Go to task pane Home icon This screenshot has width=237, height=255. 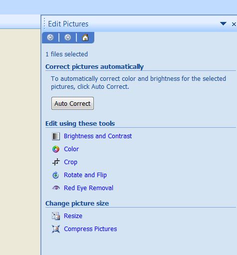click(x=85, y=37)
